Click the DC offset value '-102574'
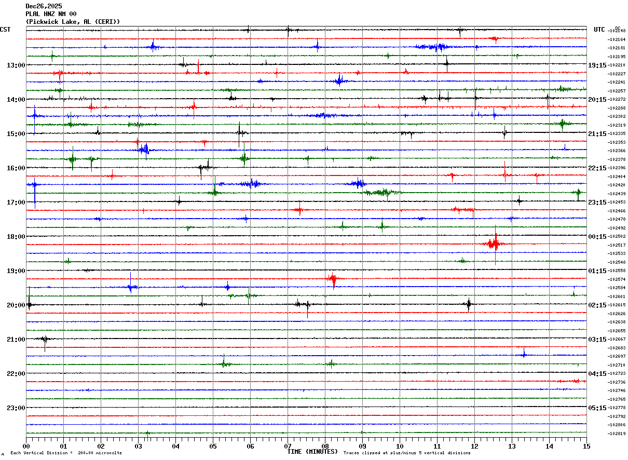Image resolution: width=628 pixels, height=460 pixels. click(617, 279)
